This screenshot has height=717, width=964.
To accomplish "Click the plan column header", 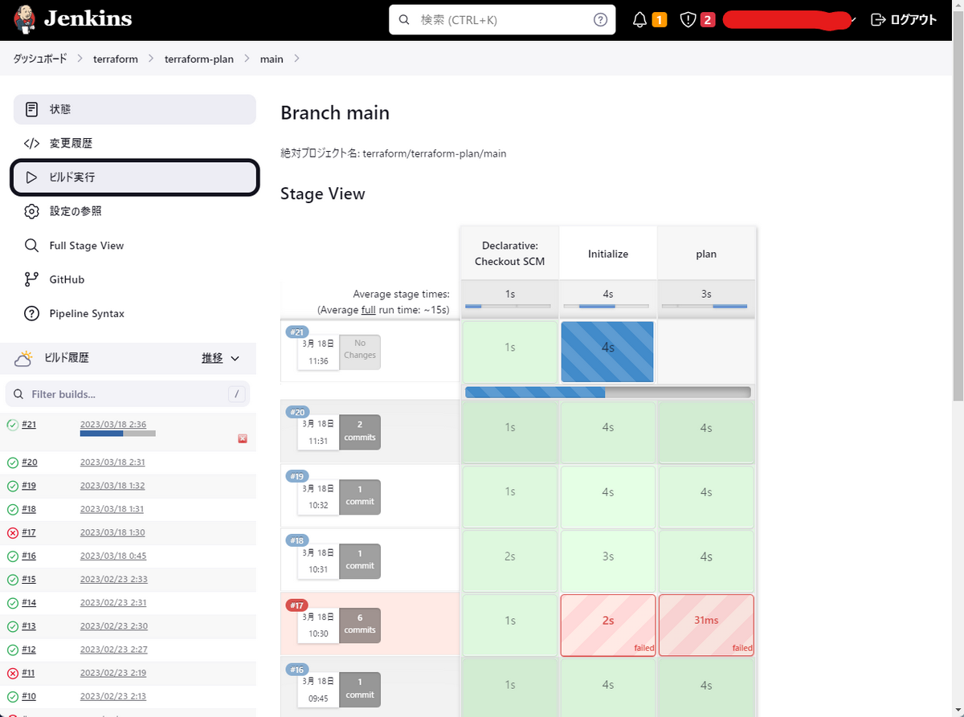I will [706, 253].
